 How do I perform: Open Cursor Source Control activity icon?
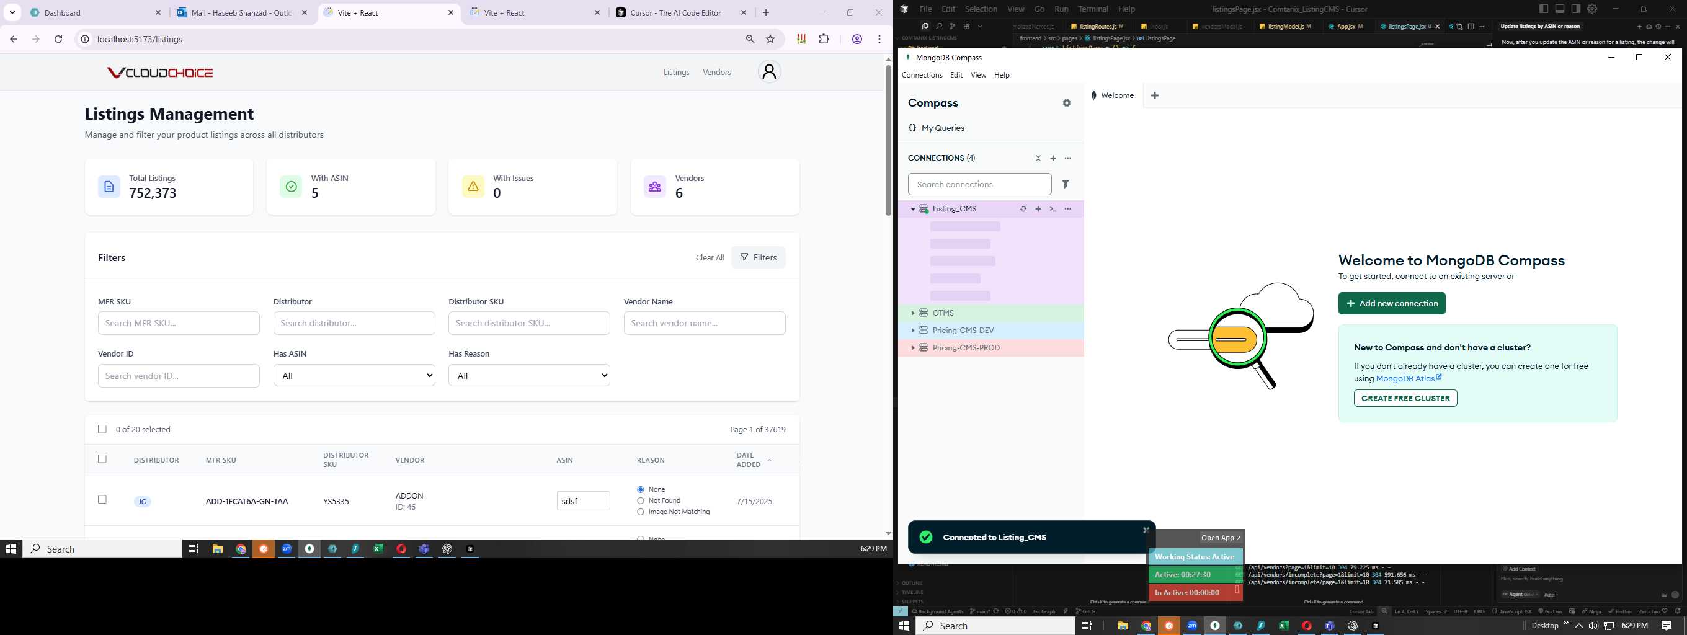(x=952, y=26)
